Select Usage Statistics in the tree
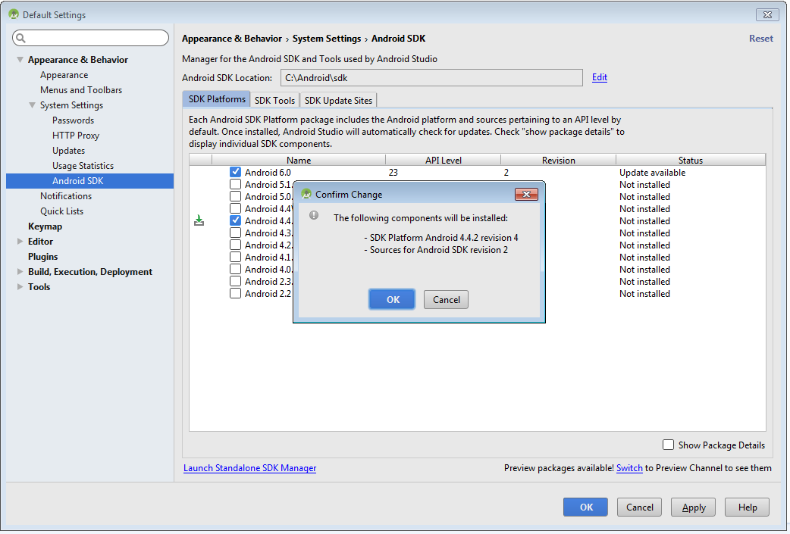 [x=83, y=165]
